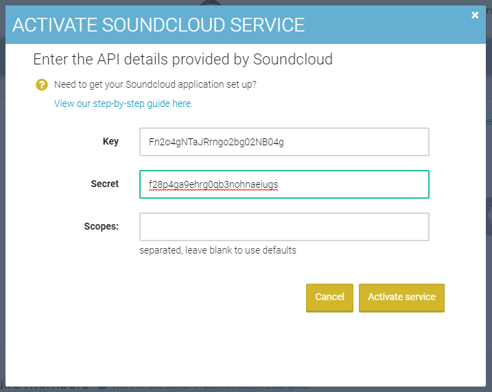Click the Scopes: field label

point(102,226)
